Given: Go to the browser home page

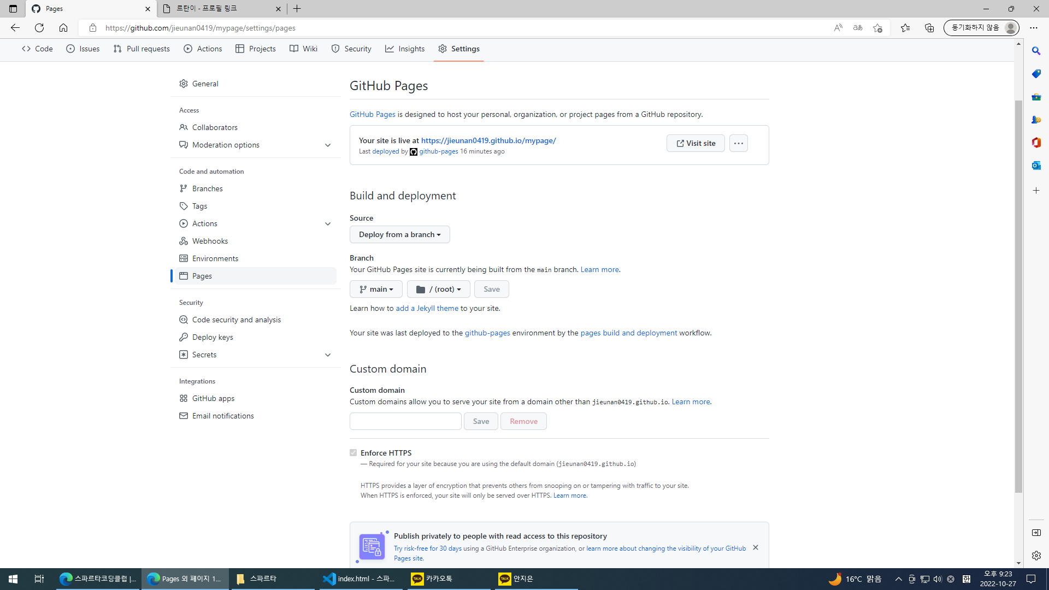Looking at the screenshot, I should pos(63,28).
